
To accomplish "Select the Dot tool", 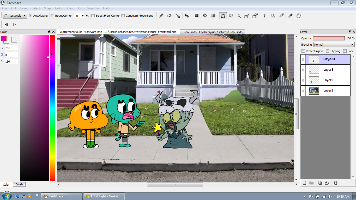I will coord(178,16).
